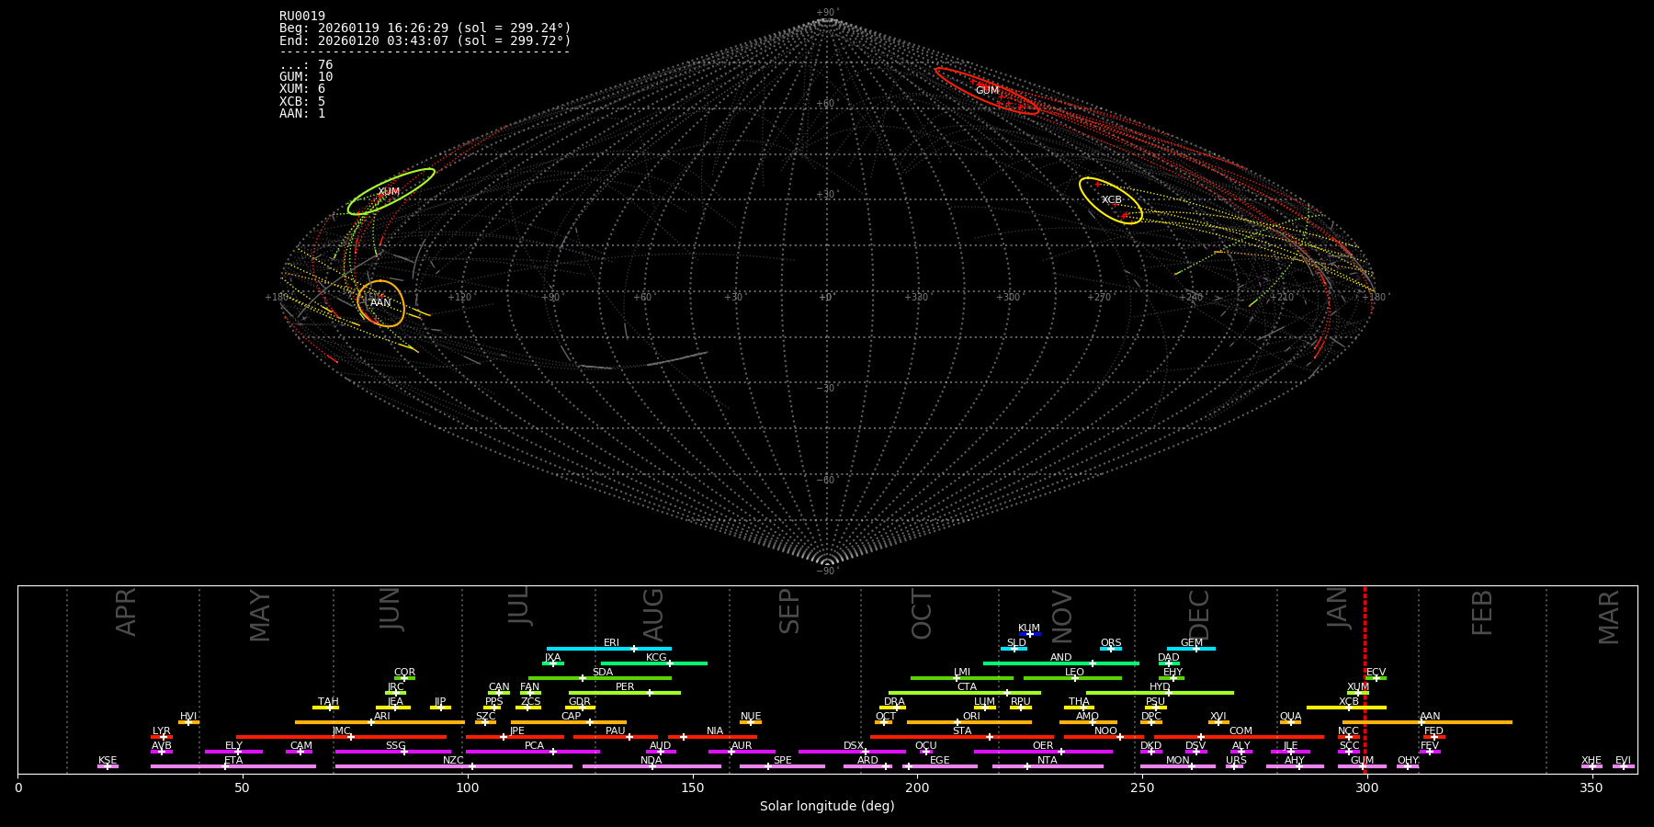Click the 'End: 20260120 03:43:07' line
1654x827 pixels.
click(x=425, y=41)
